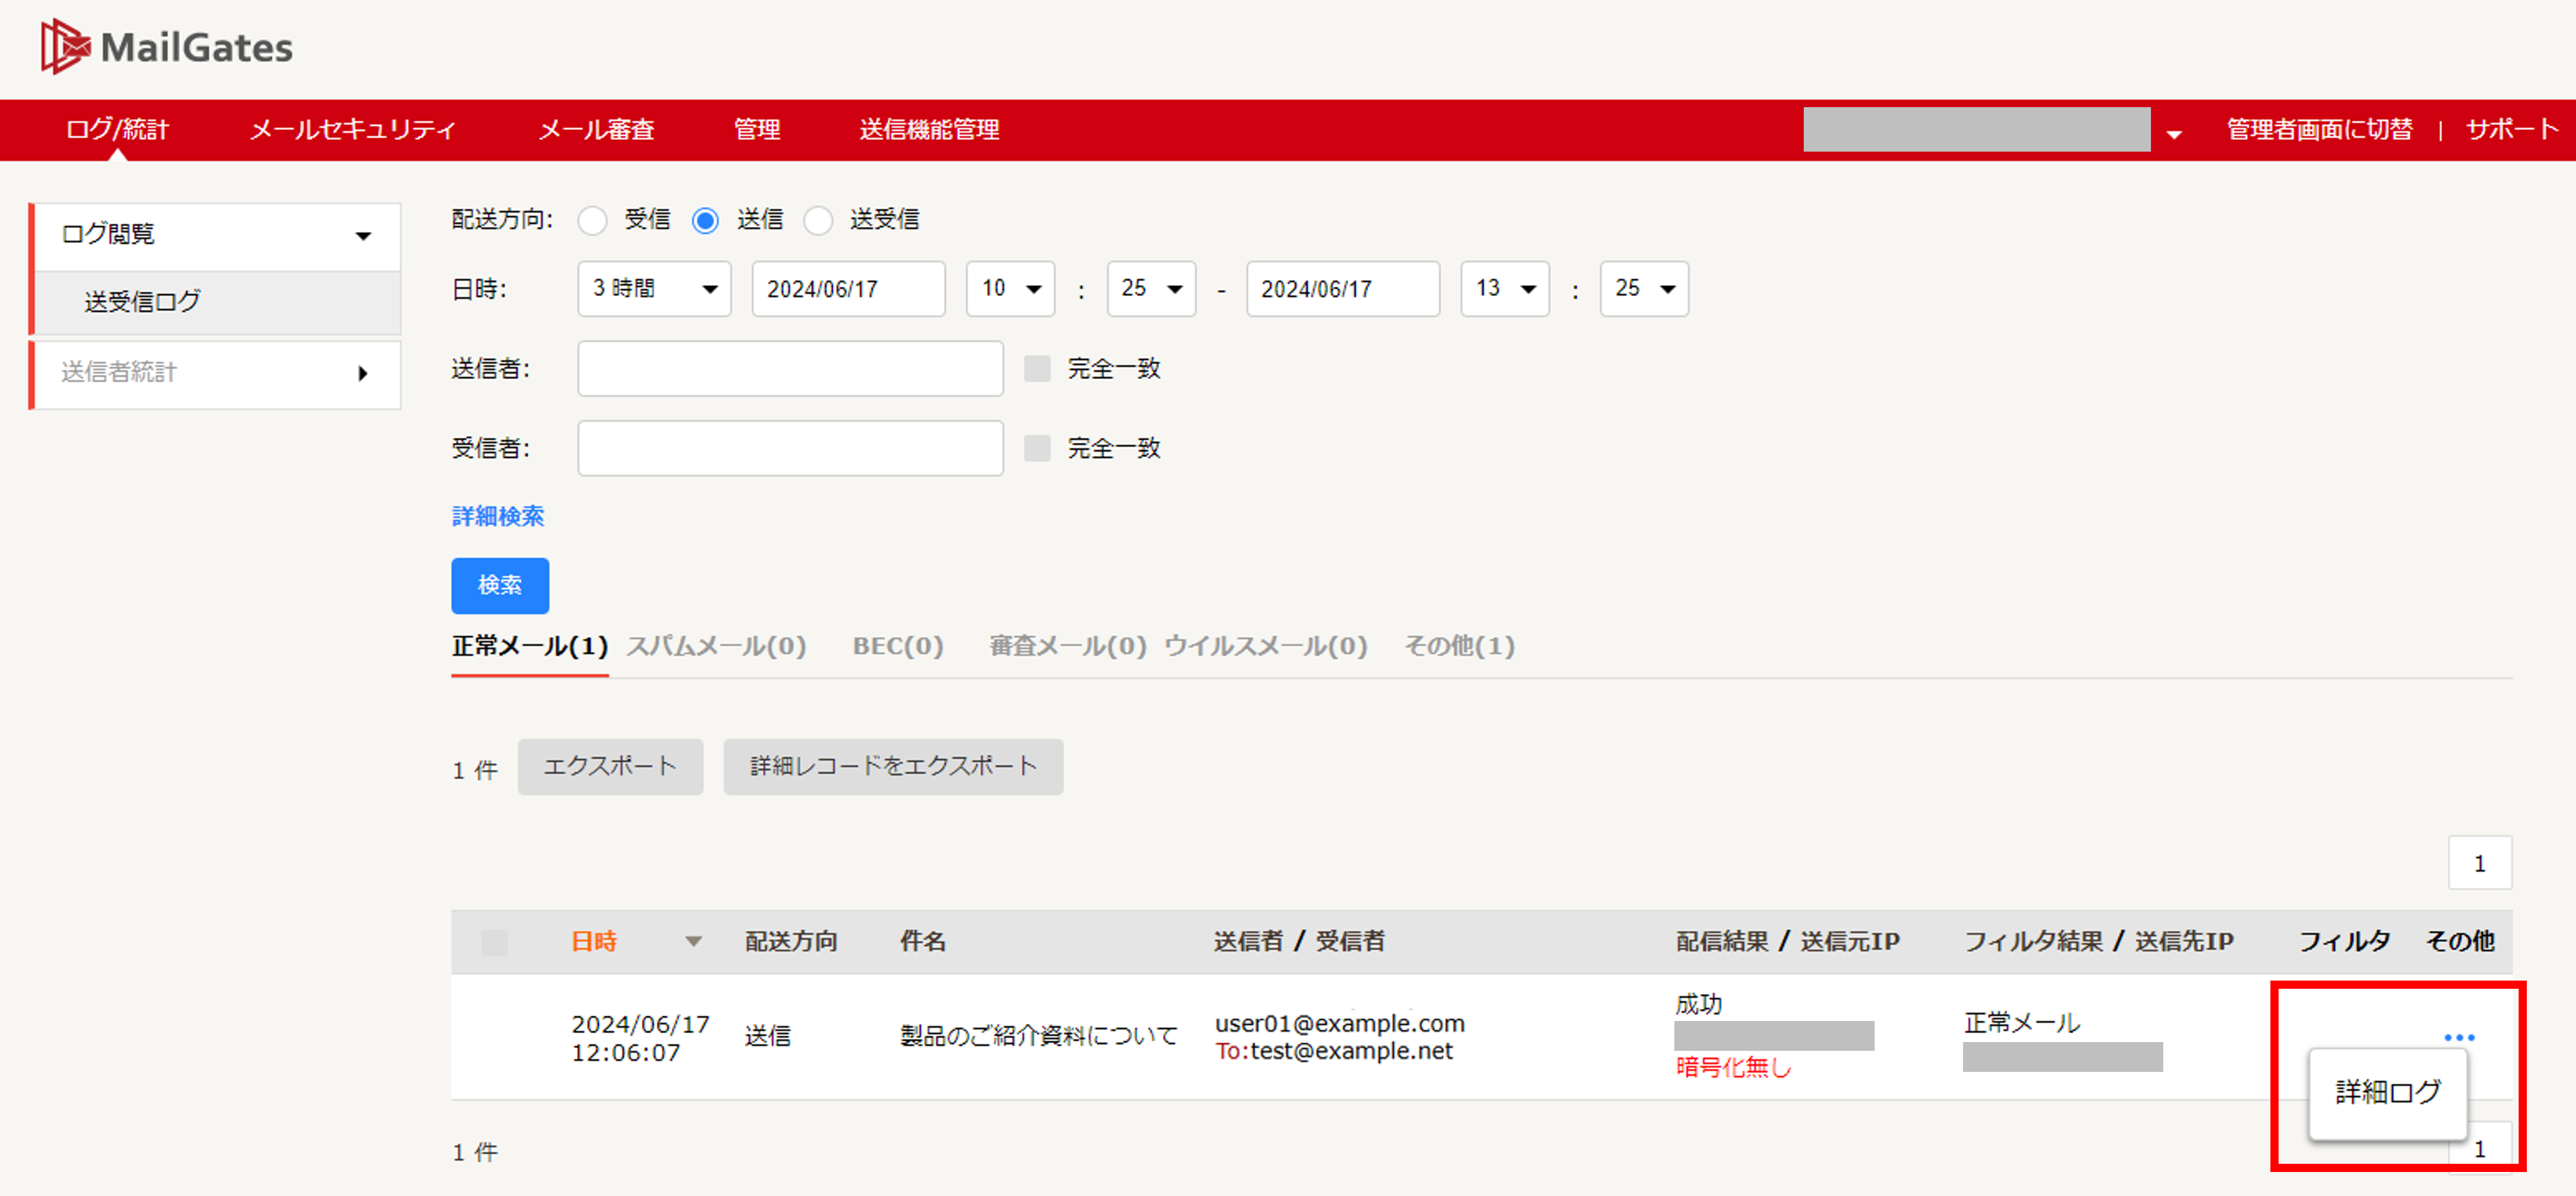Click recipient To:test@example.net
The image size is (2576, 1196).
(1334, 1051)
